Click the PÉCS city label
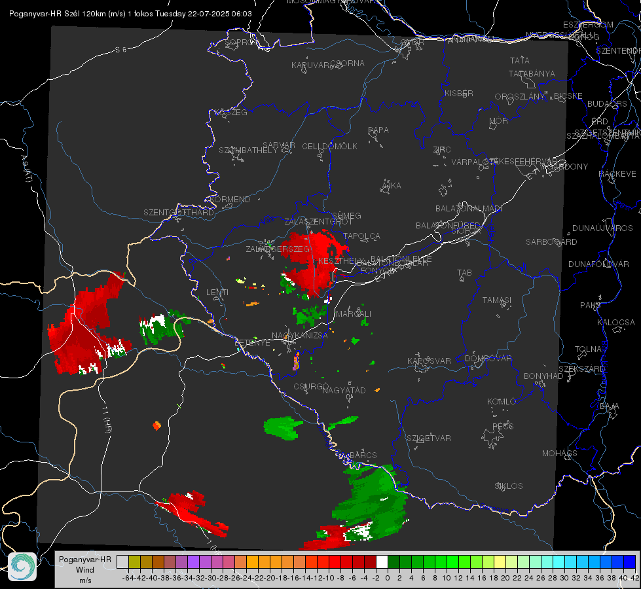Viewport: 641px width, 589px height. 503,427
